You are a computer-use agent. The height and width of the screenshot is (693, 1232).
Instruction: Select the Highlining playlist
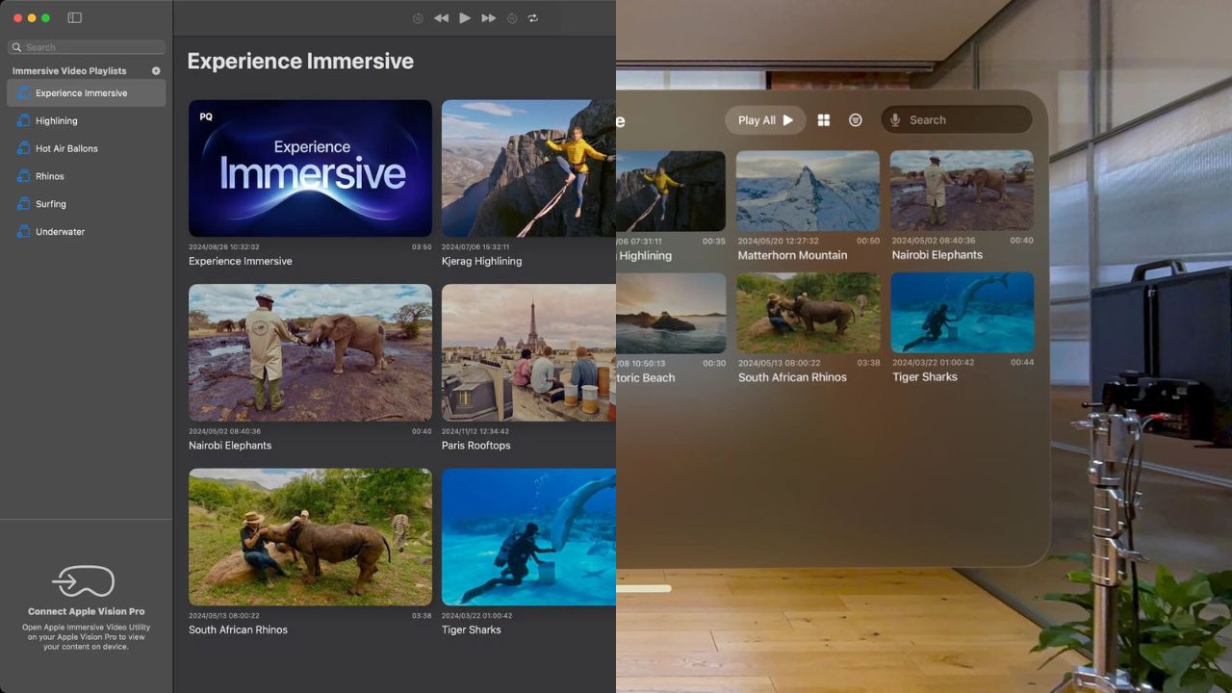pos(57,121)
